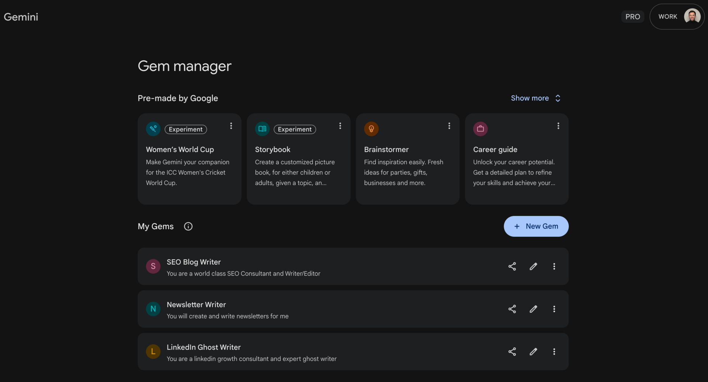Open more options for Brainstormer card
Screen dimensions: 708x382
[x=449, y=126]
